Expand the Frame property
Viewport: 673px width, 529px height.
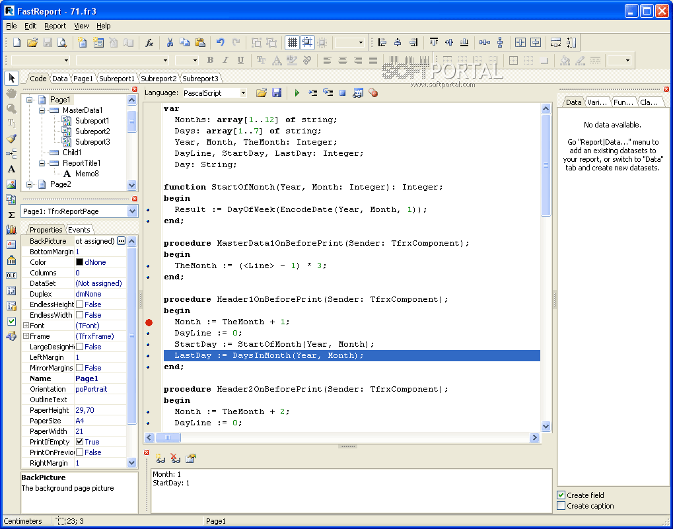tap(26, 336)
